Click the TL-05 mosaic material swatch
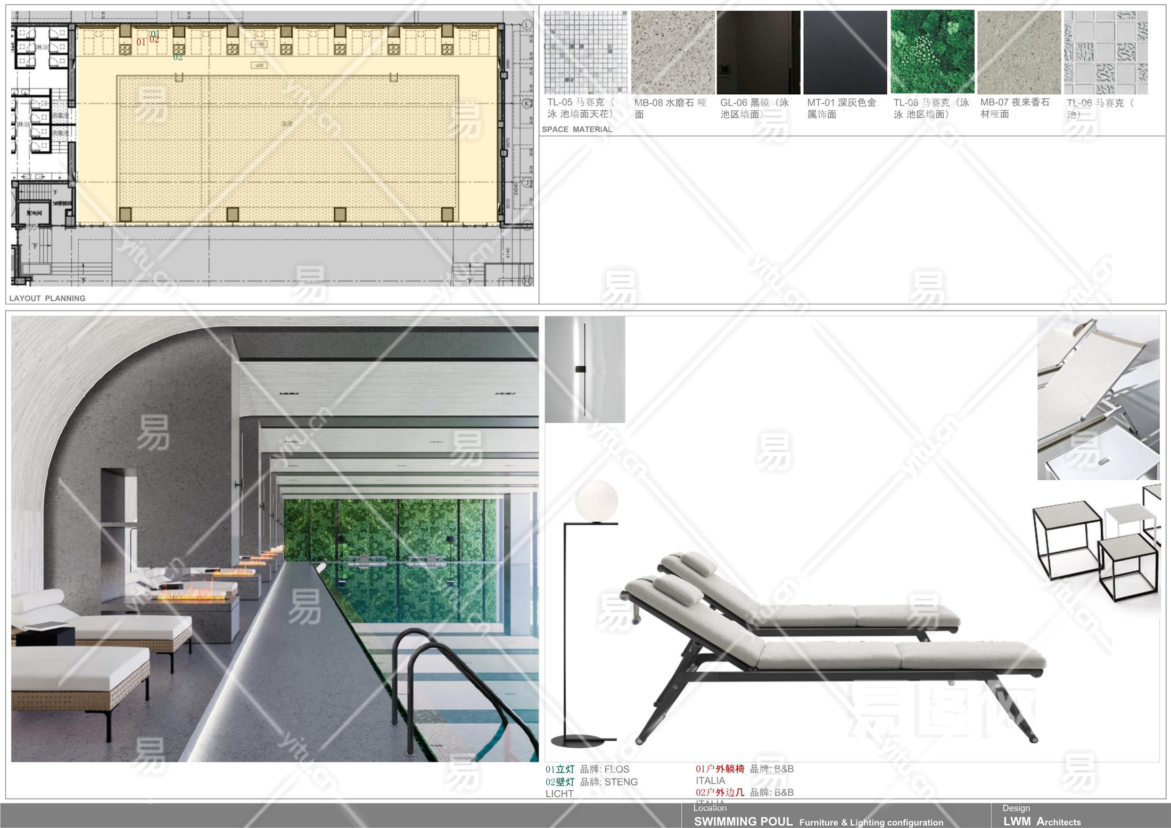 pyautogui.click(x=585, y=52)
